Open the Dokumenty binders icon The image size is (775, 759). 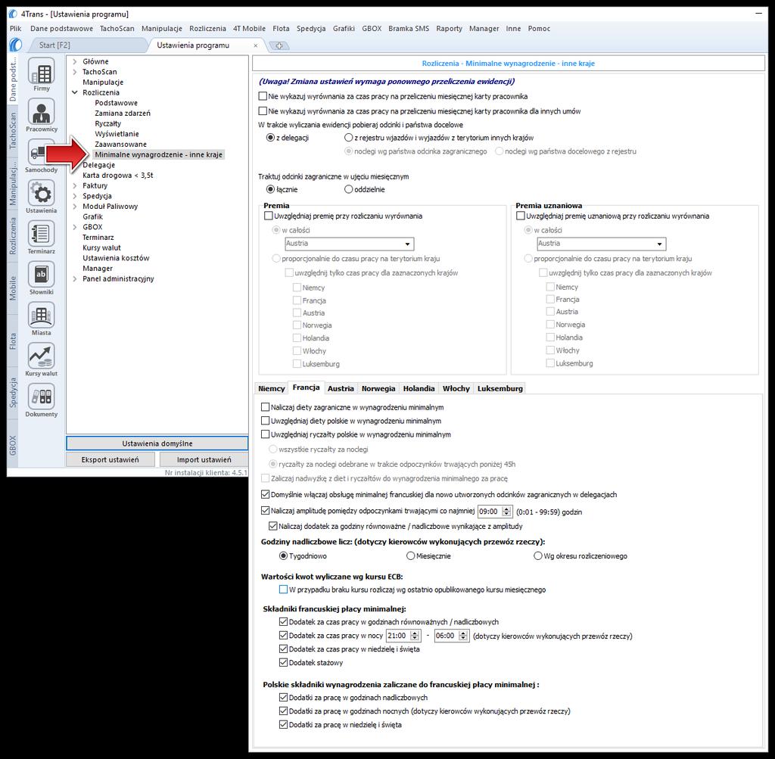tap(42, 397)
